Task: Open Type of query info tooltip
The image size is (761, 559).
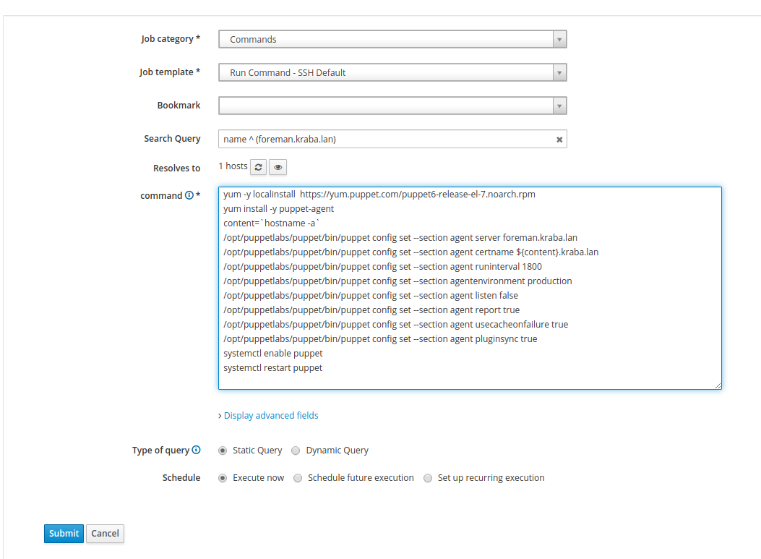Action: [196, 450]
